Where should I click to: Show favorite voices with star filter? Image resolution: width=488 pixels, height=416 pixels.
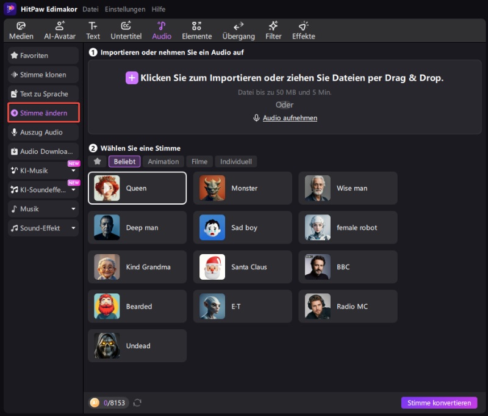coord(97,161)
